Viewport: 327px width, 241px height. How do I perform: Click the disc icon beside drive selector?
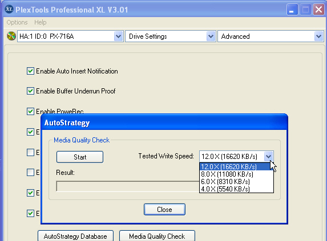11,36
